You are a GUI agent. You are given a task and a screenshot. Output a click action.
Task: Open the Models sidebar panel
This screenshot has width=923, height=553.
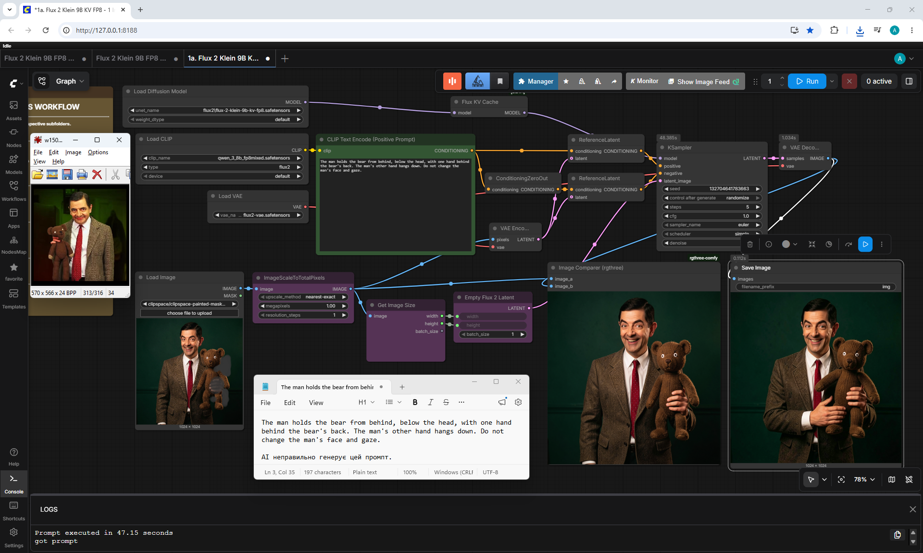point(14,164)
